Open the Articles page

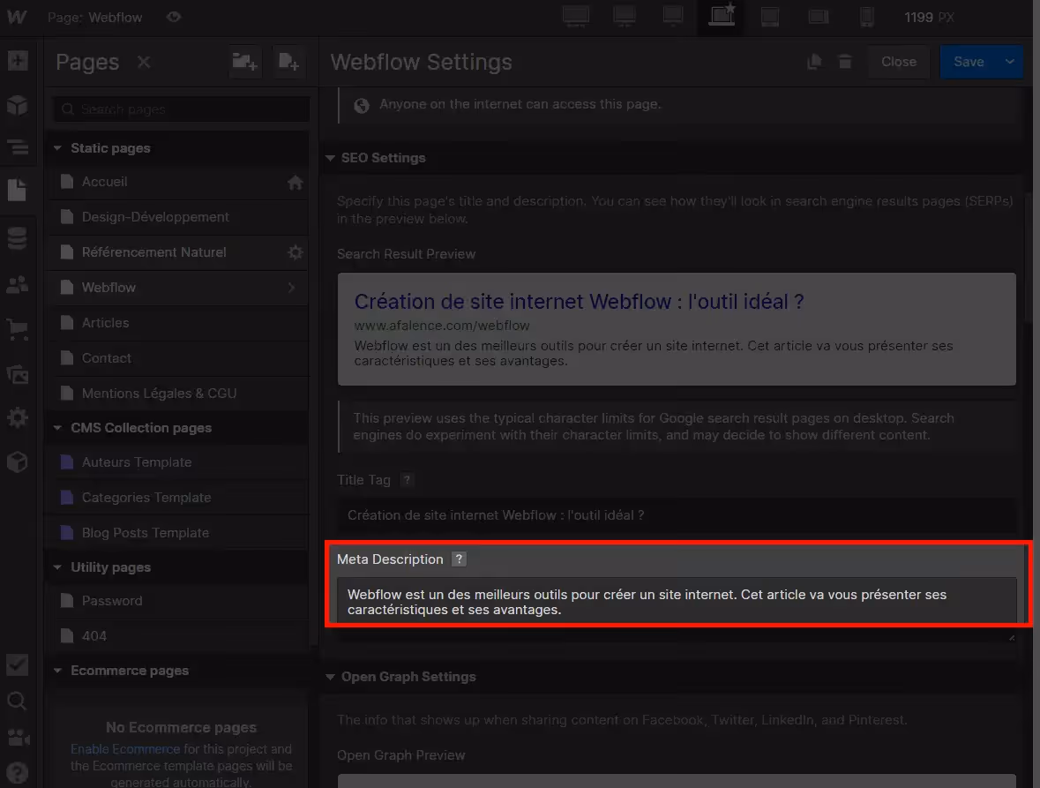coord(179,322)
